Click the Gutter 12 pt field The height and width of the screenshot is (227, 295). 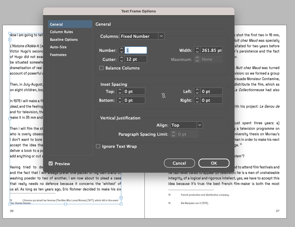point(136,59)
